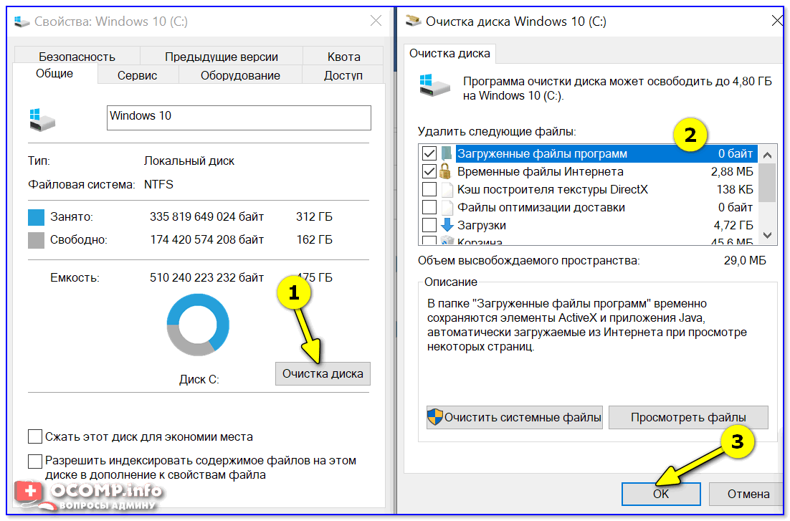Screen dimensions: 790x521
Task: Click the scroll down arrow in file list
Action: tap(767, 235)
